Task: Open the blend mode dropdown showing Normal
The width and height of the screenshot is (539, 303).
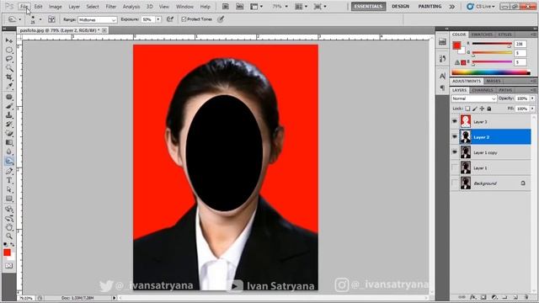Action: click(473, 98)
